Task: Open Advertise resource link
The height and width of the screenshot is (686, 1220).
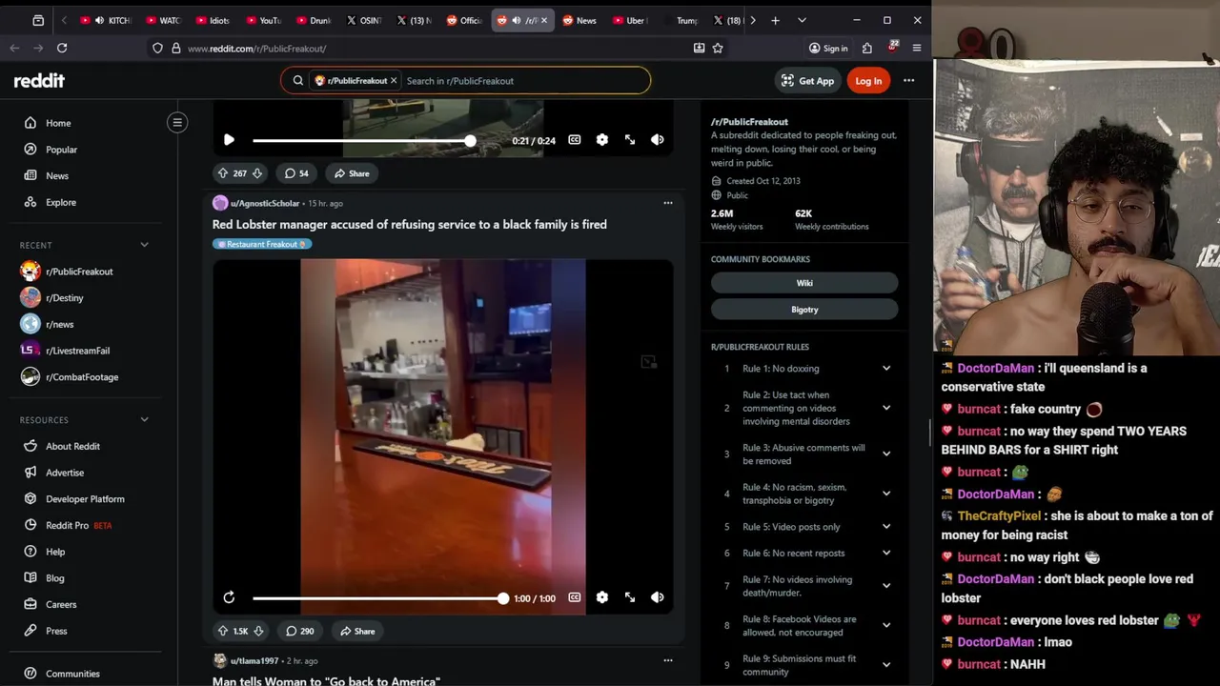Action: [65, 473]
